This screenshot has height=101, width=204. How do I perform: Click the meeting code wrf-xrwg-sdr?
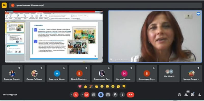[x=10, y=95]
